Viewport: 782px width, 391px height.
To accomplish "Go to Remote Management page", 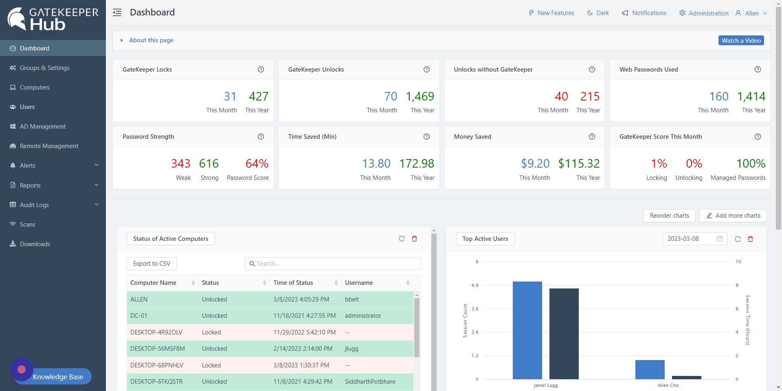I will tap(49, 146).
